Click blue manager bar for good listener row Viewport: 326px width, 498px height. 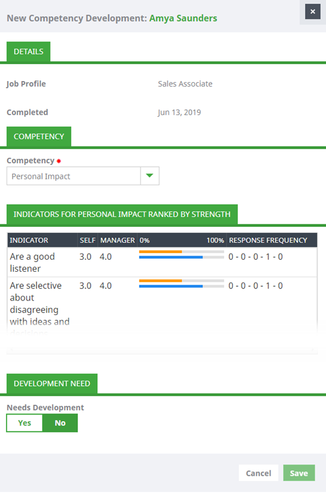tap(171, 257)
